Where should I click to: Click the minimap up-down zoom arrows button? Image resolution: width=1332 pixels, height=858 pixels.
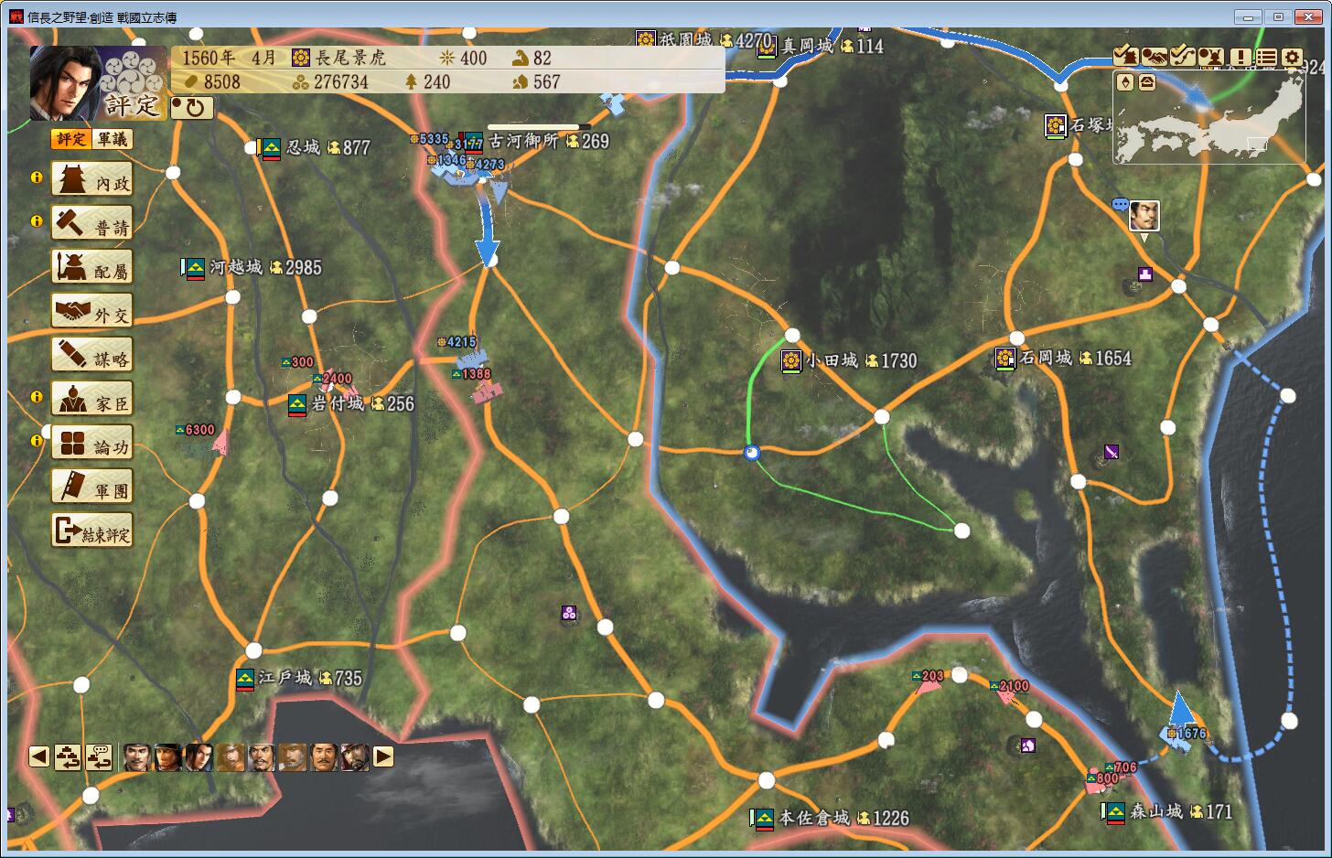pos(1125,82)
